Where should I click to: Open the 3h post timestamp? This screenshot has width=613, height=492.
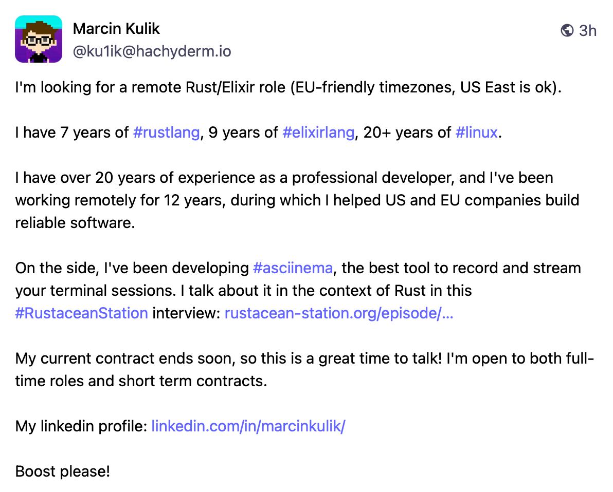(587, 31)
